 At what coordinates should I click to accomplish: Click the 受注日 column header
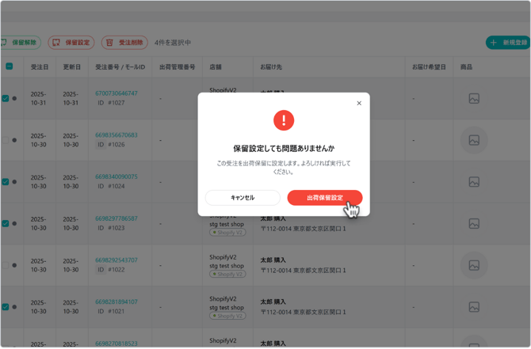pyautogui.click(x=39, y=67)
